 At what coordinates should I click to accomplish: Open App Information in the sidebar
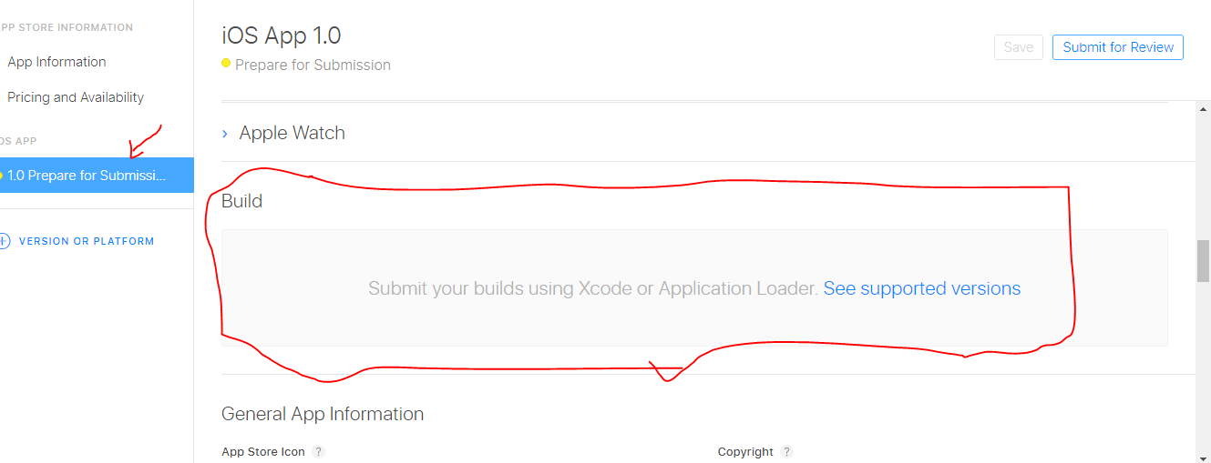(x=56, y=62)
